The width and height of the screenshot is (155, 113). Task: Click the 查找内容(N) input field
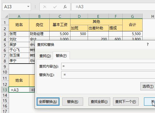108,66
